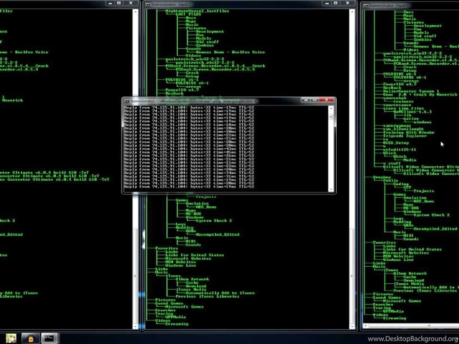459x344 pixels.
Task: Click wtfedit125-11 in the right window
Action: coord(399,150)
